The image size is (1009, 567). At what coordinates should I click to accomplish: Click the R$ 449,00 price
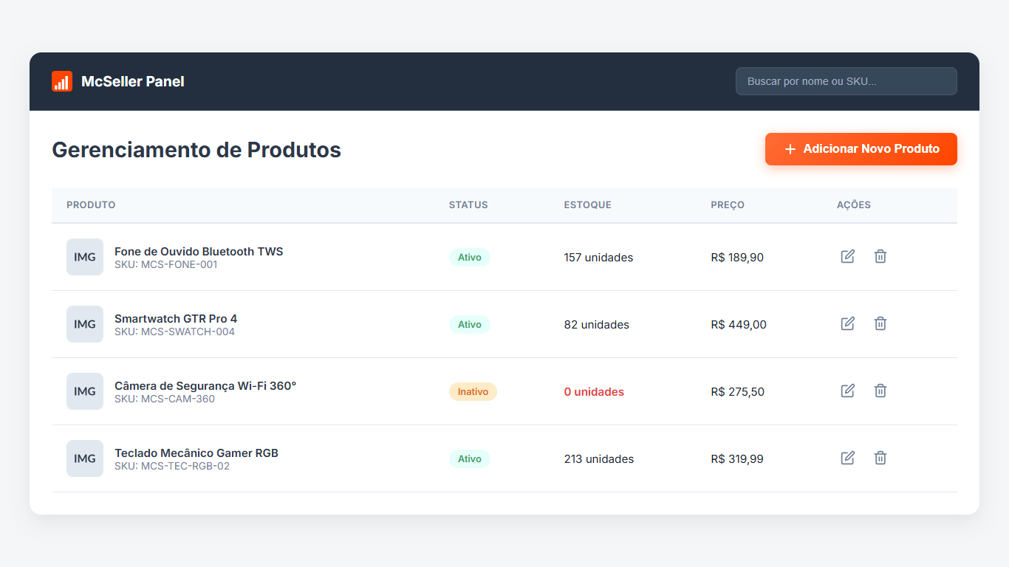[x=739, y=325]
